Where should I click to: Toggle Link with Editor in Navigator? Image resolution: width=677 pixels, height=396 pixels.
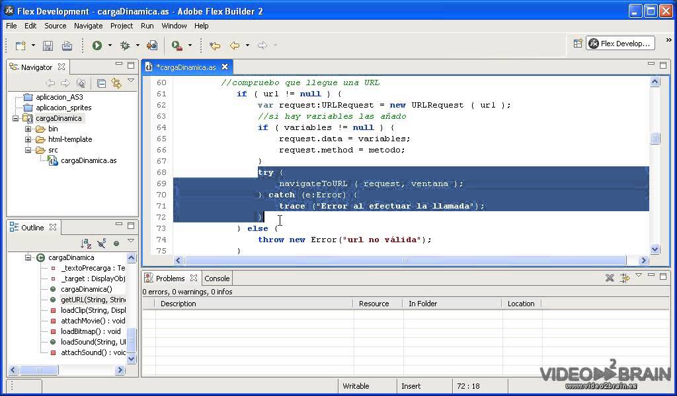tap(116, 82)
